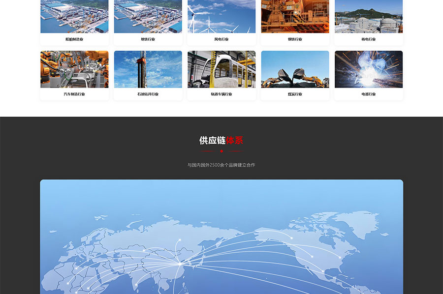Viewport: 443px width, 294px height.
Task: Go to the 风电行业 label
Action: [x=221, y=39]
